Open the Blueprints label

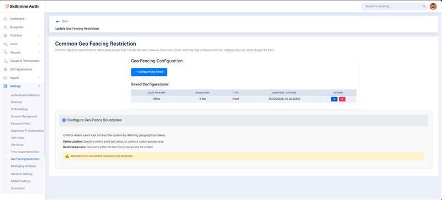tap(17, 28)
